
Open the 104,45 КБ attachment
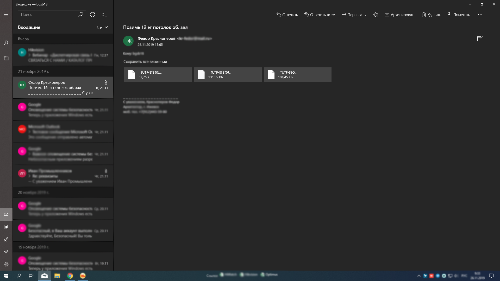tap(298, 75)
